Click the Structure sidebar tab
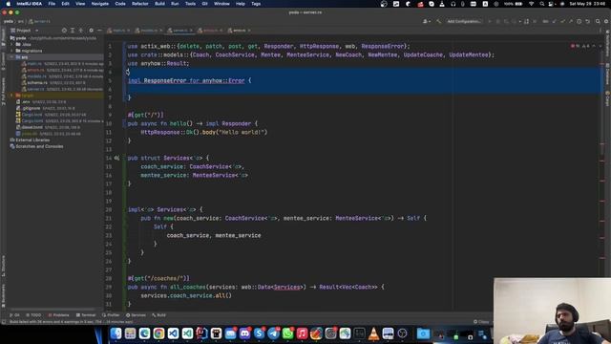This screenshot has width=611, height=344. point(3,266)
